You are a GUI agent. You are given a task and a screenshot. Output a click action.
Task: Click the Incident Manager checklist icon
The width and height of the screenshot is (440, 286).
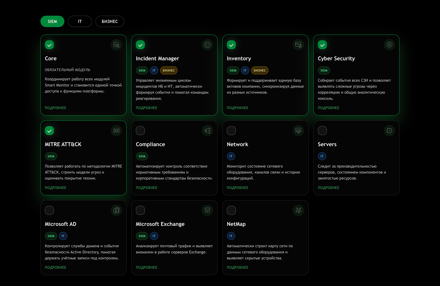point(207,45)
